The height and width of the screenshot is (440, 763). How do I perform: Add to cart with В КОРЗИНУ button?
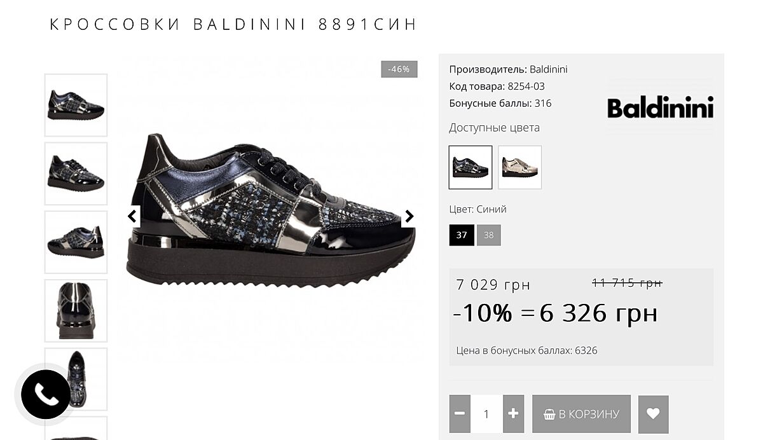[581, 413]
